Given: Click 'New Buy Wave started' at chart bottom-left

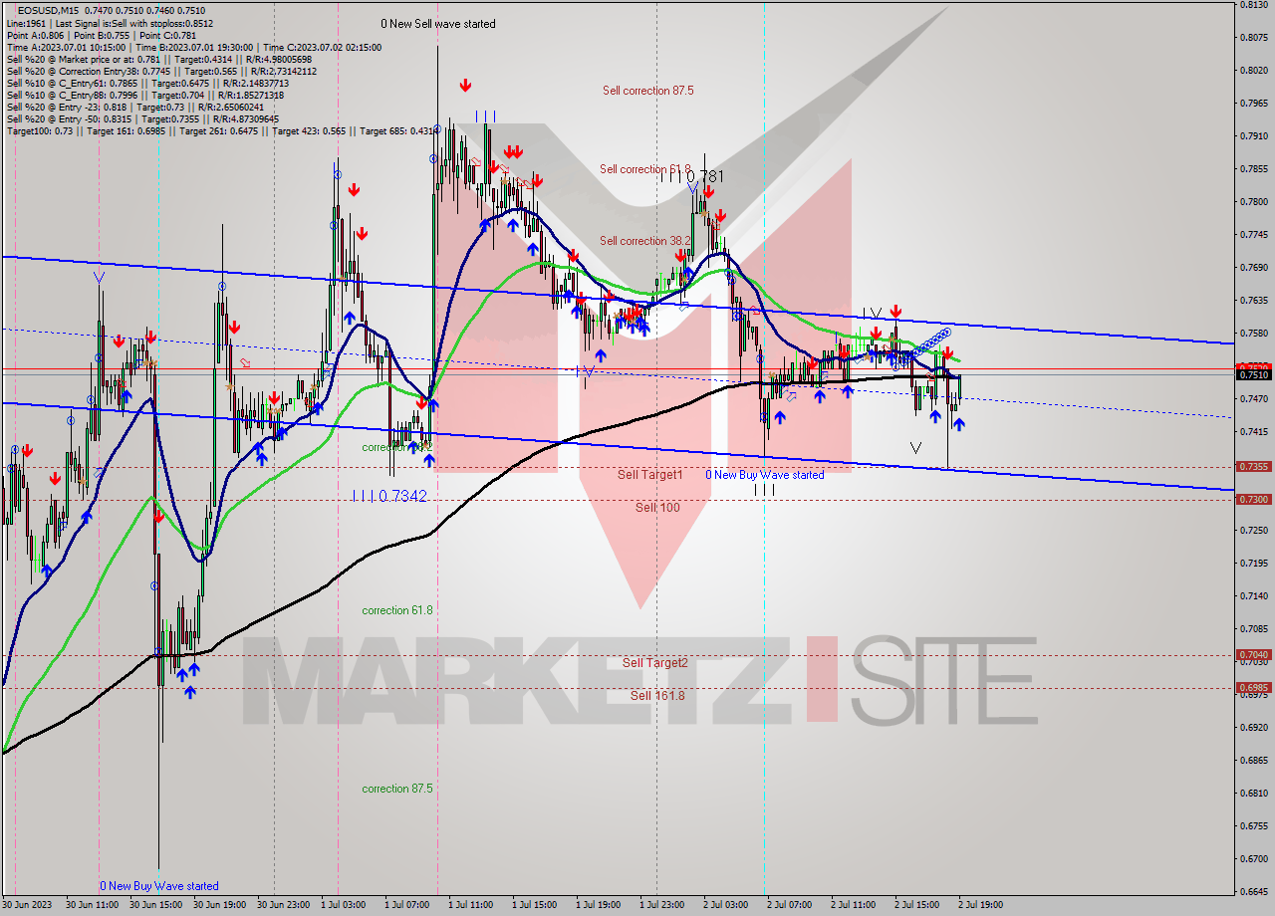Looking at the screenshot, I should tap(158, 886).
